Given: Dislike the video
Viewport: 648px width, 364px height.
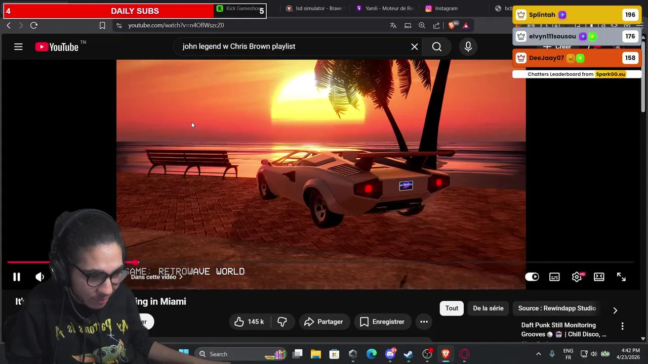Looking at the screenshot, I should coord(282,322).
